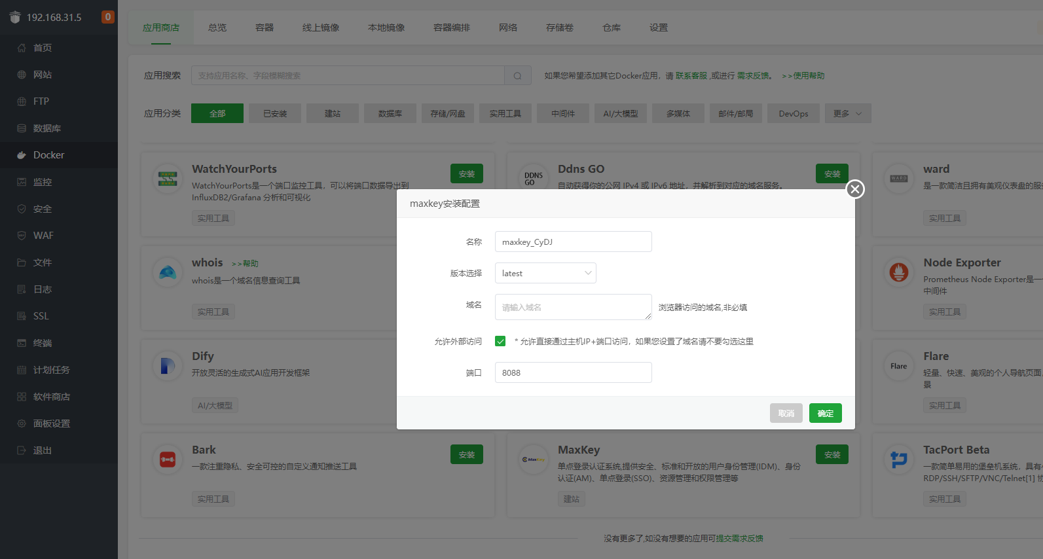Open the 联系客服 link
1043x559 pixels.
coord(691,76)
